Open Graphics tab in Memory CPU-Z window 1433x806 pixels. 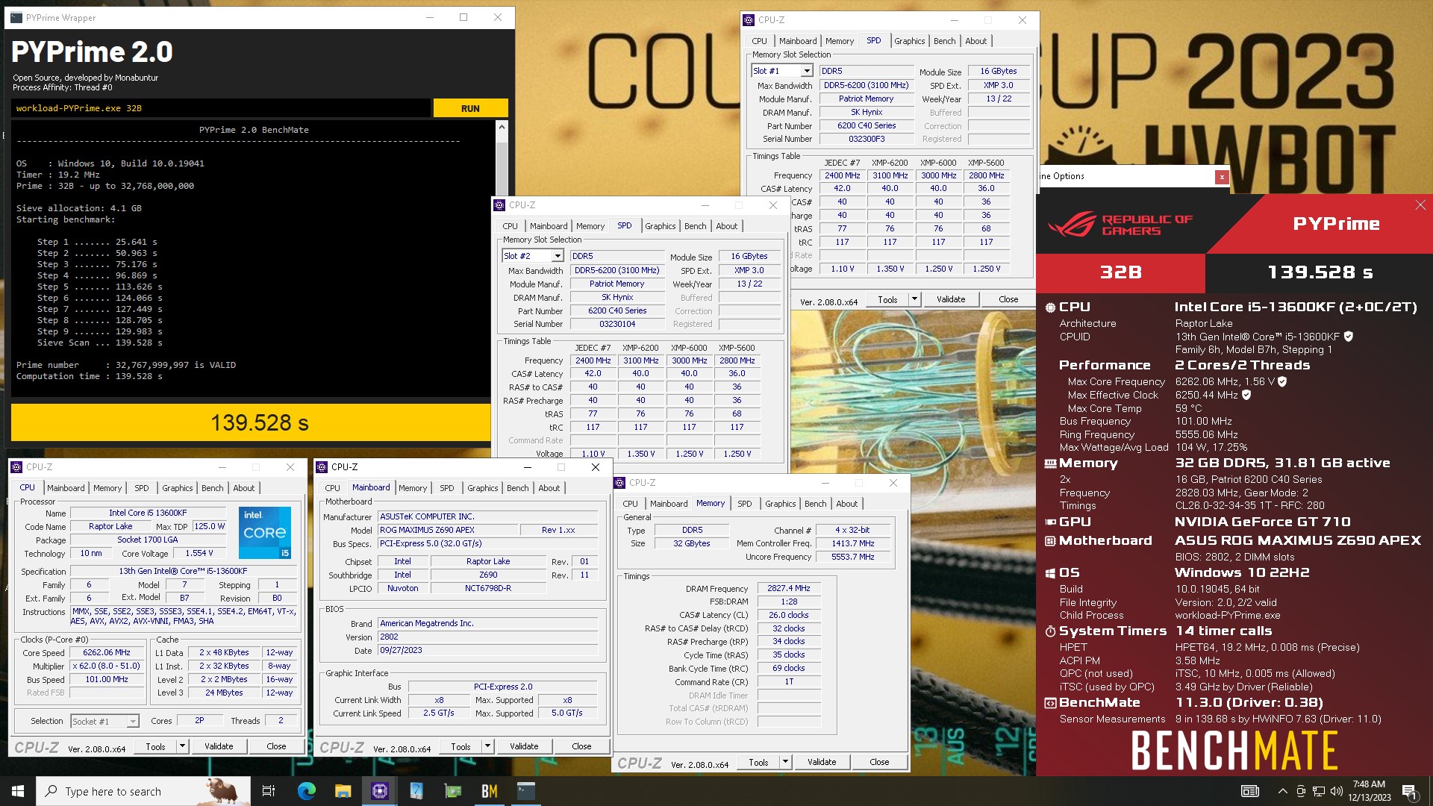tap(780, 504)
